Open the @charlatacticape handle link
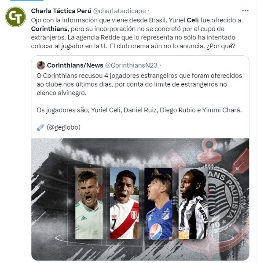 point(119,11)
